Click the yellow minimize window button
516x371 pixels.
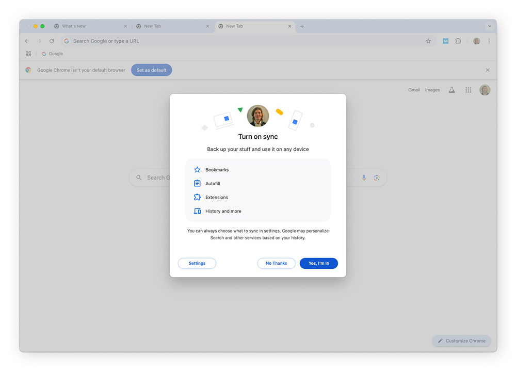click(36, 26)
